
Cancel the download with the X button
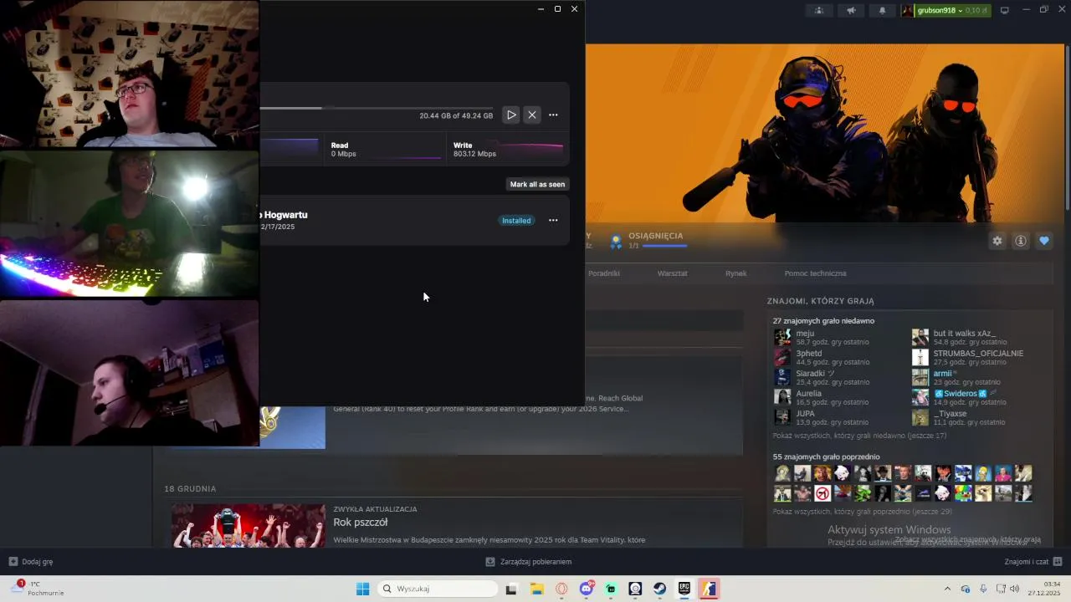tap(532, 115)
